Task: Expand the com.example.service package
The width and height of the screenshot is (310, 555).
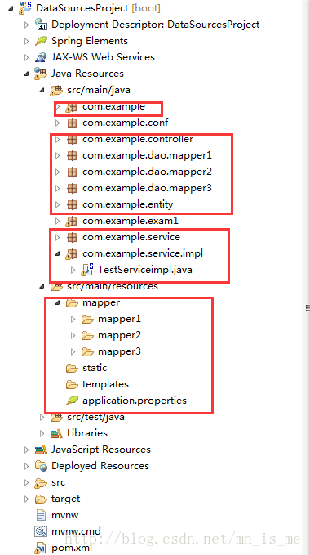Action: (58, 237)
